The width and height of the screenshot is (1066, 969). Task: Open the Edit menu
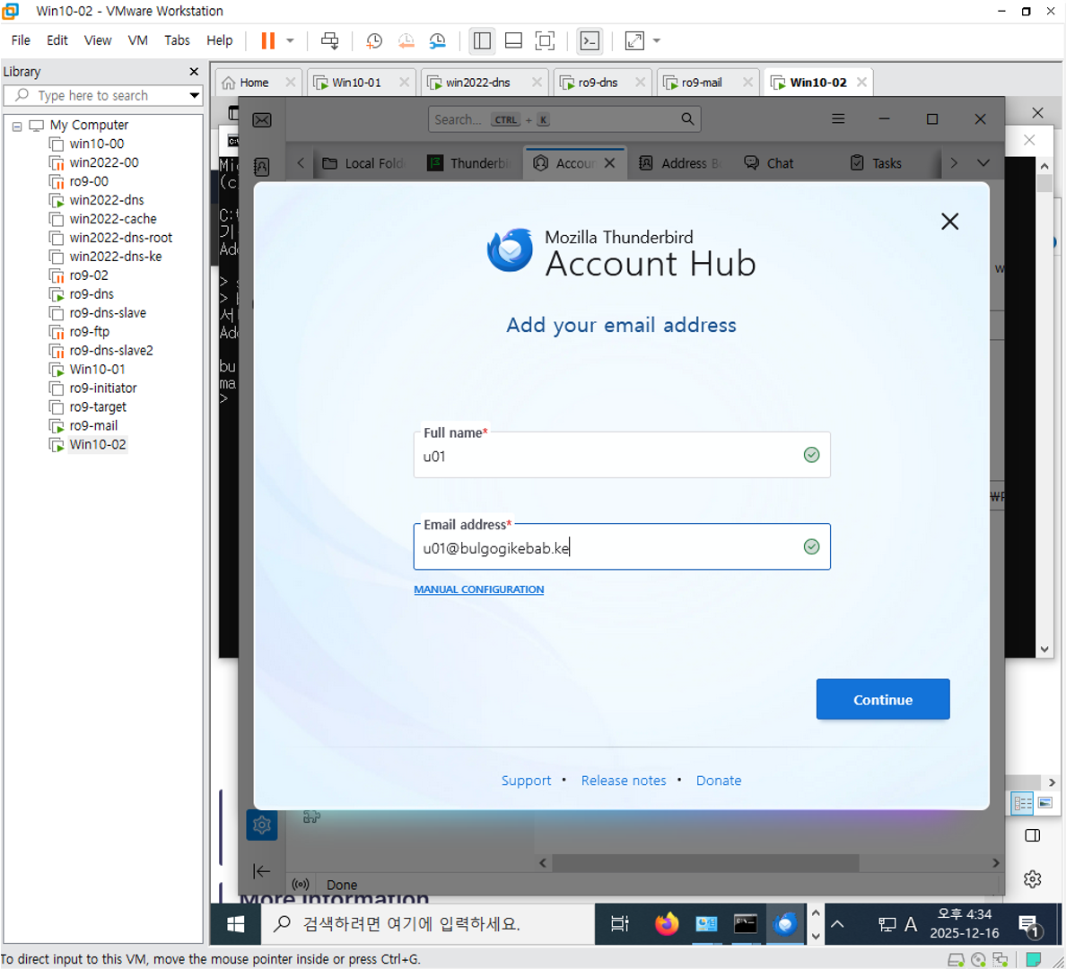pyautogui.click(x=57, y=40)
